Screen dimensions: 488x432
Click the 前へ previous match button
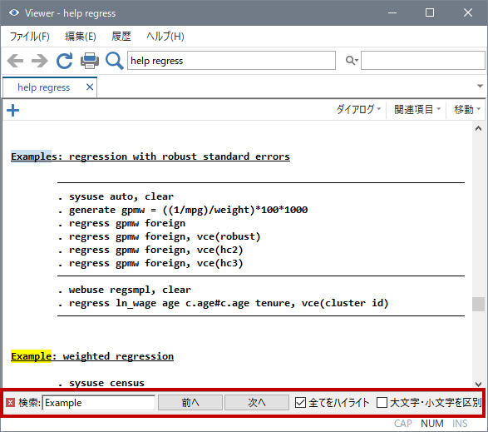(190, 402)
